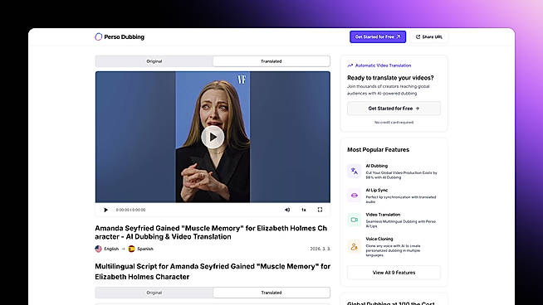
Task: Click the Most Popular Features heading
Action: coord(378,150)
